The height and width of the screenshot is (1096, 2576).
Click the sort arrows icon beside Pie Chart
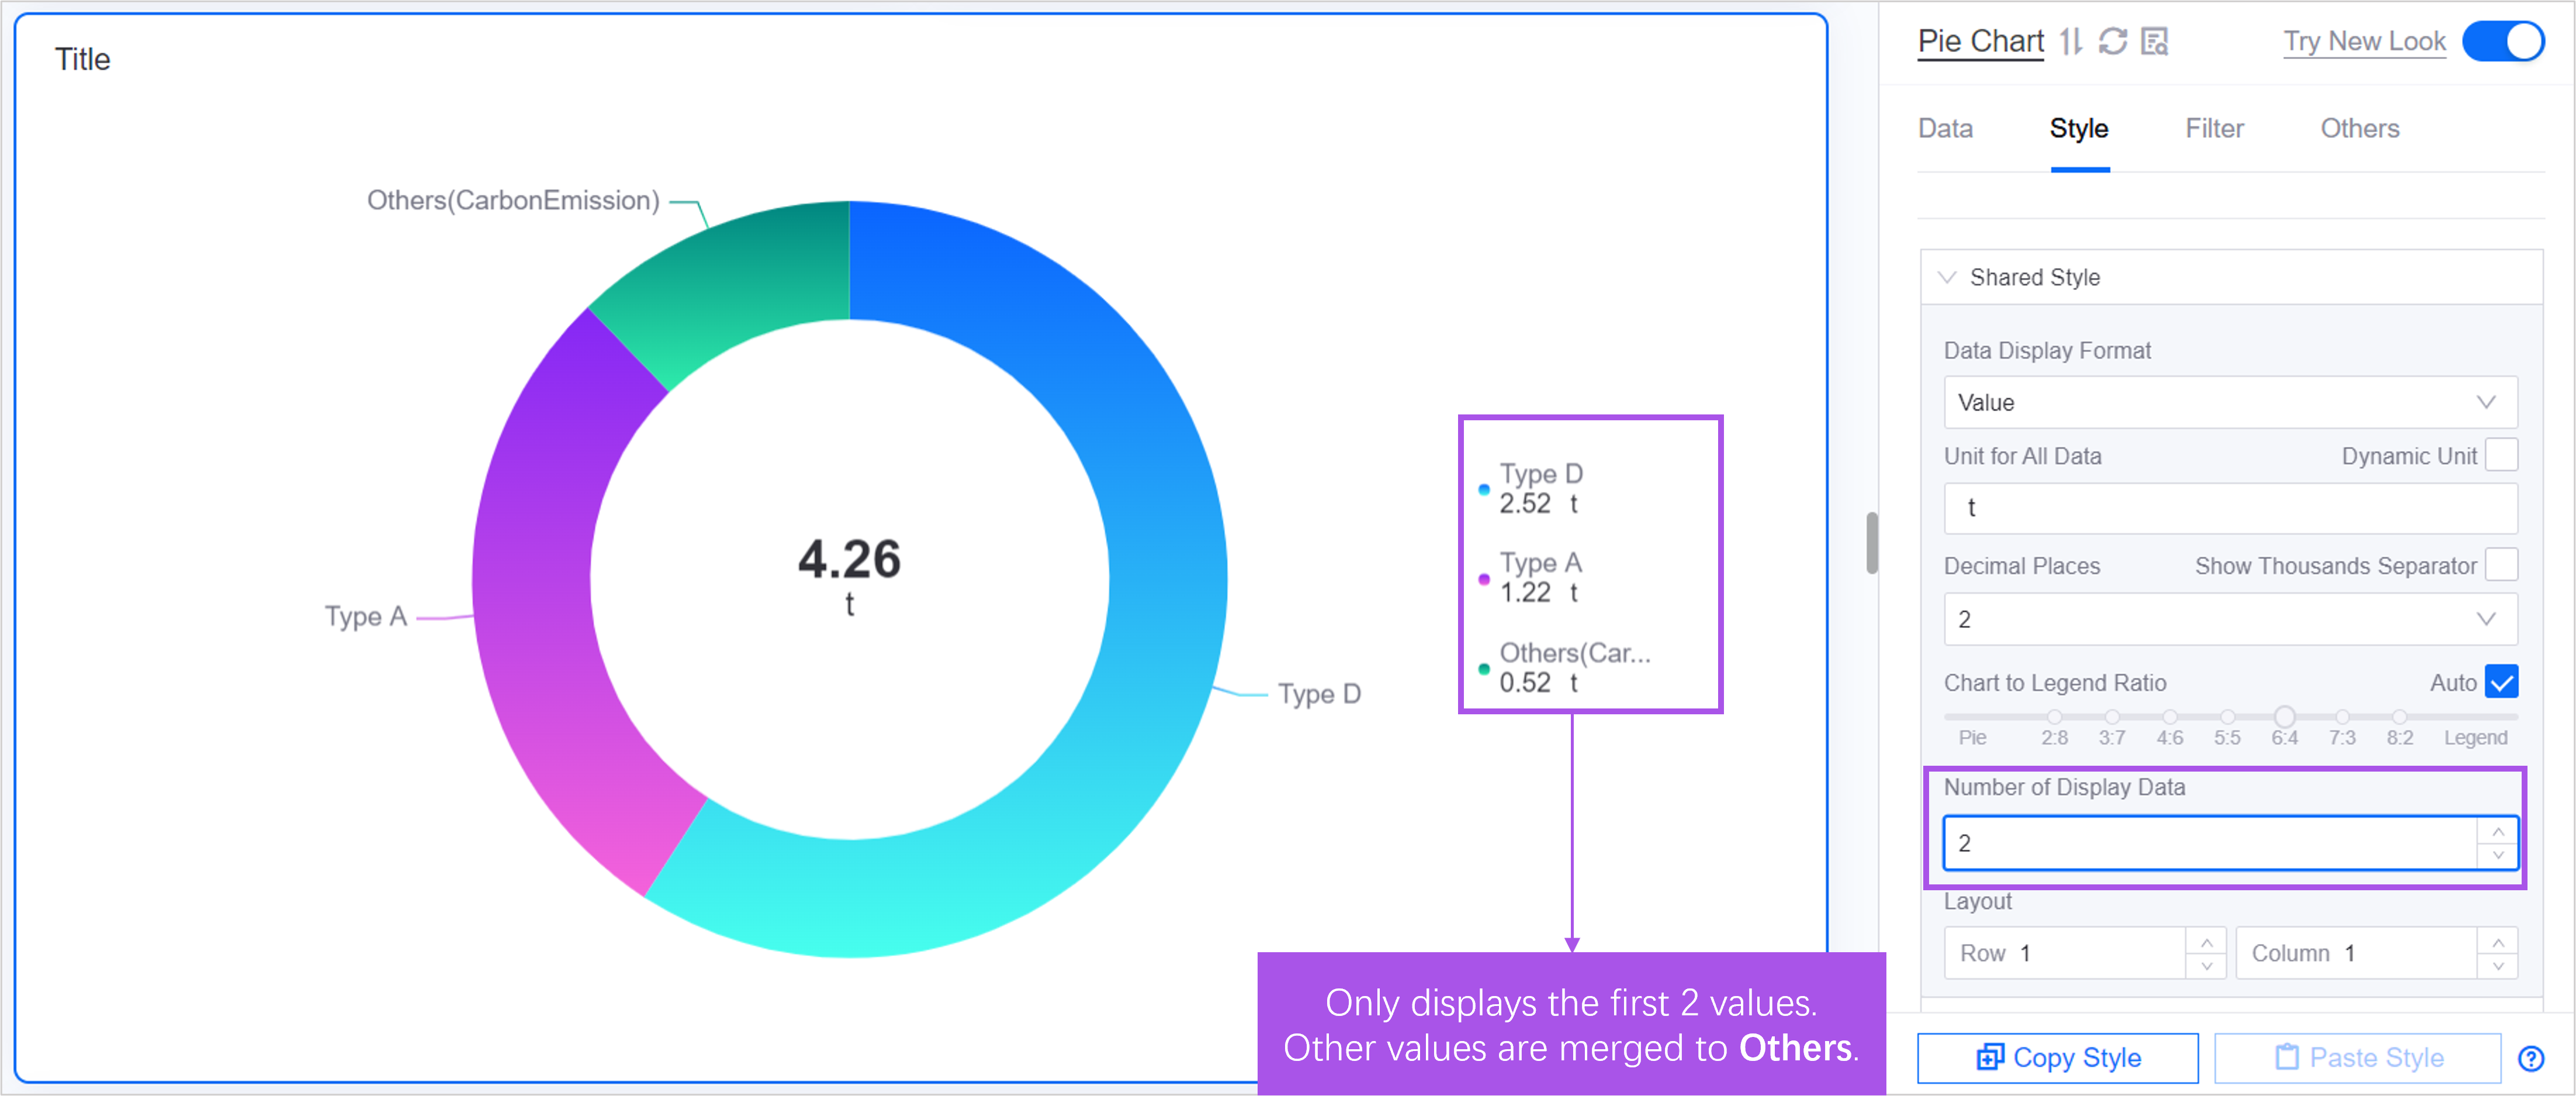(2071, 42)
